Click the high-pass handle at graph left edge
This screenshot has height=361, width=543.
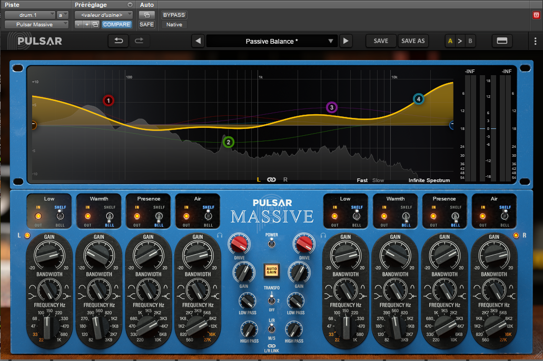[34, 125]
